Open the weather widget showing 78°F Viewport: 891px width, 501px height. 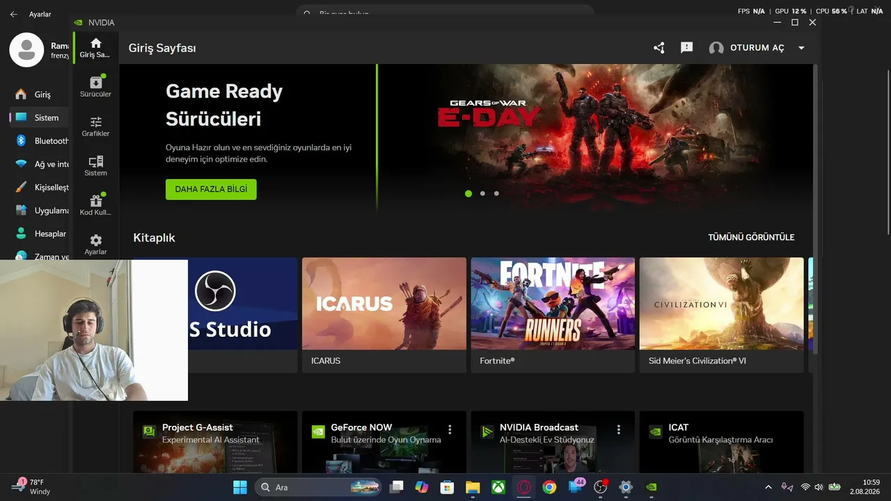click(29, 487)
